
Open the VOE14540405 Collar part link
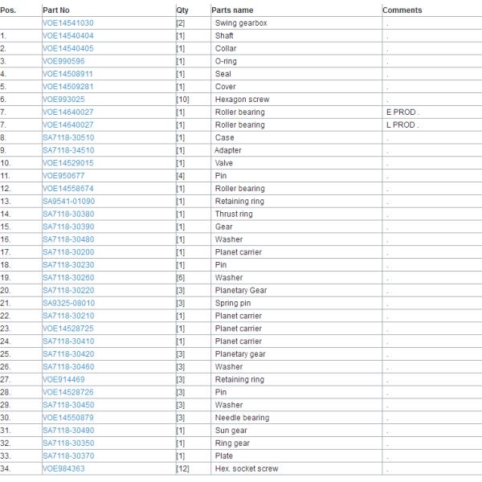[x=67, y=48]
